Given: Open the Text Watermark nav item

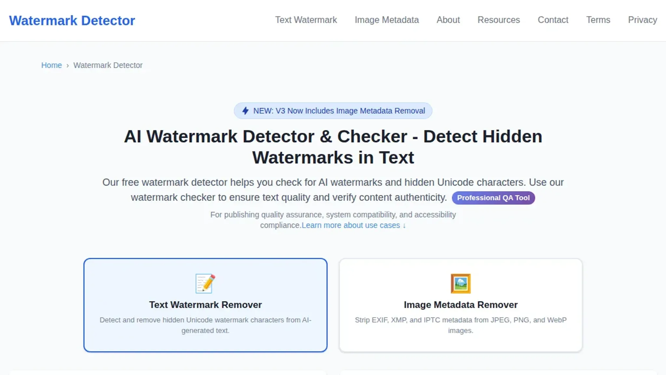Looking at the screenshot, I should (x=306, y=20).
